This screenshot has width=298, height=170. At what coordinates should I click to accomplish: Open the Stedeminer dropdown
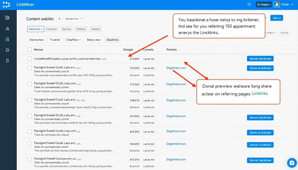(x=74, y=18)
